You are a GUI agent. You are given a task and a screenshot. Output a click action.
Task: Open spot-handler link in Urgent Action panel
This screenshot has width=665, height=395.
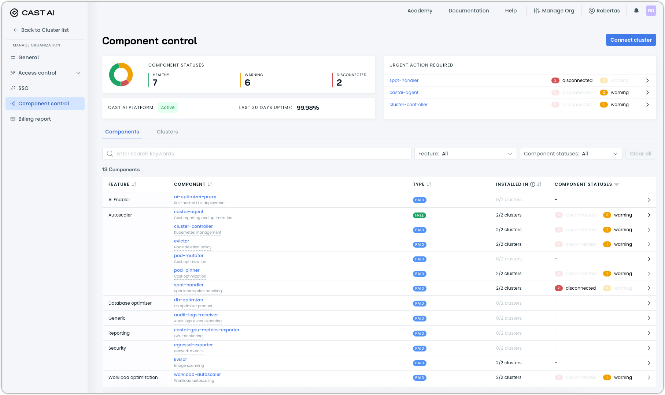tap(404, 80)
